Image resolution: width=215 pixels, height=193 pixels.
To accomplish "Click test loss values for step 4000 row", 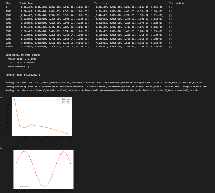I will [x=129, y=23].
